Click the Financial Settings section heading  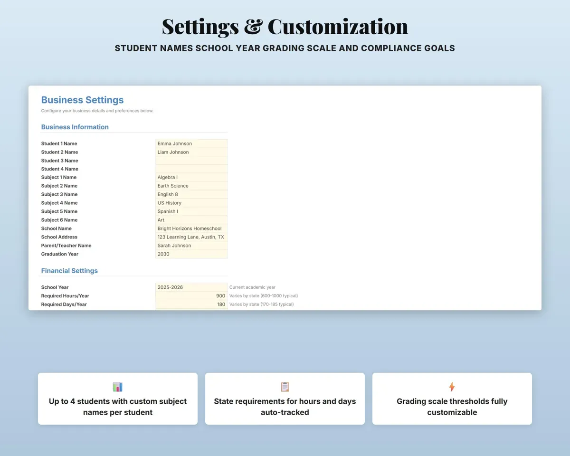tap(69, 271)
